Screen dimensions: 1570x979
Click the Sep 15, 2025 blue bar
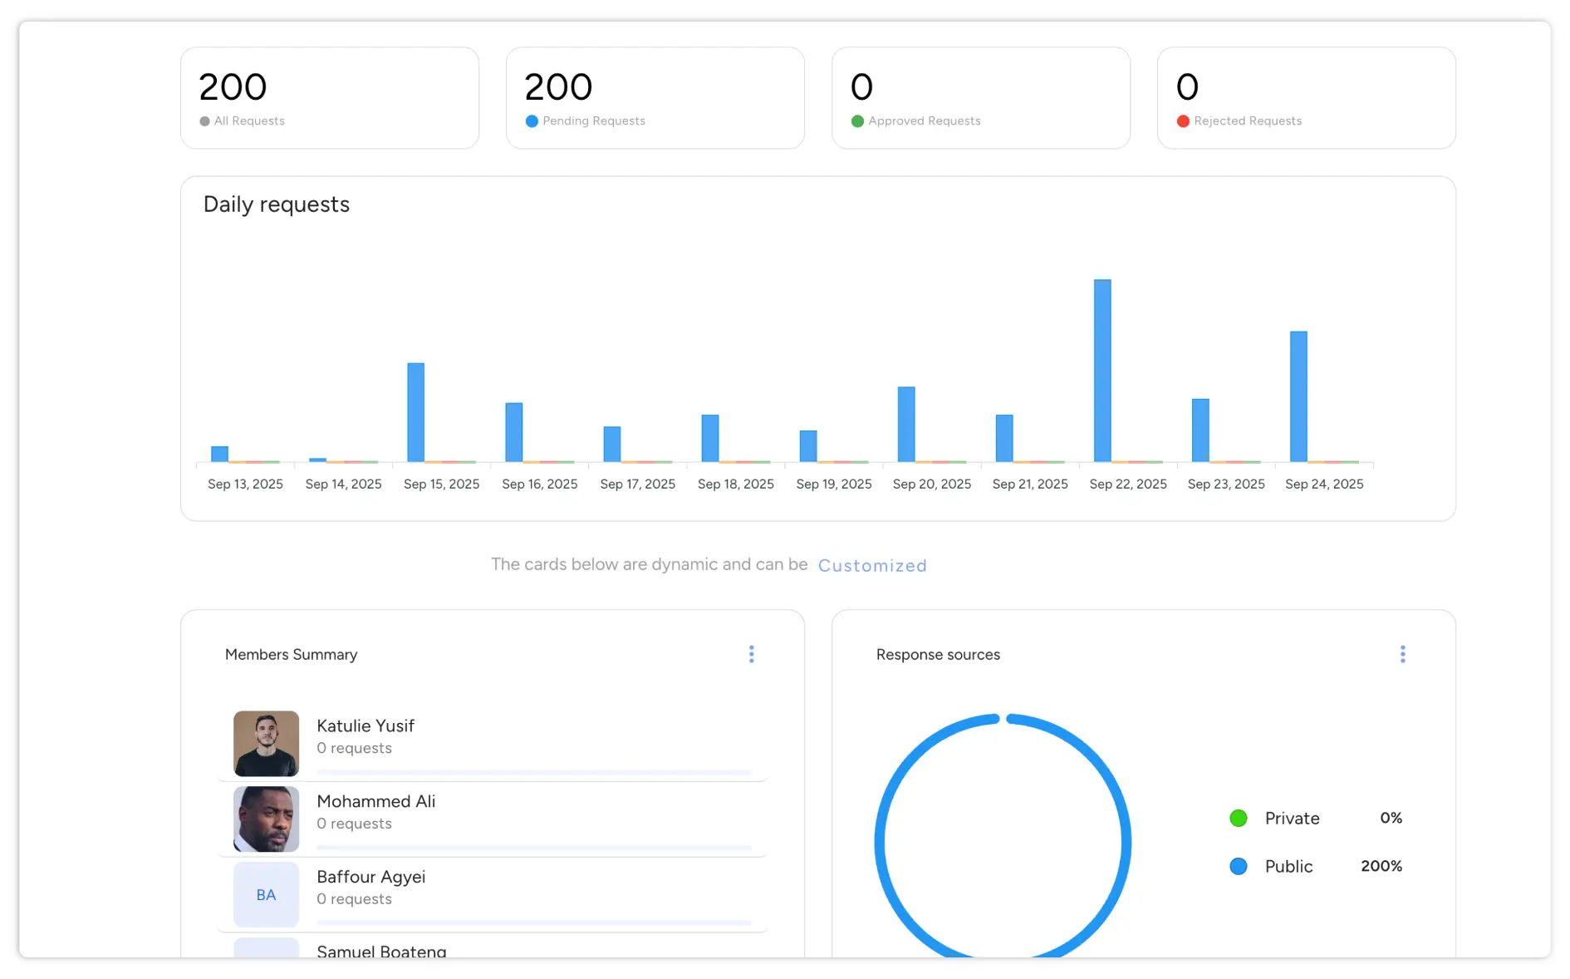pos(415,412)
